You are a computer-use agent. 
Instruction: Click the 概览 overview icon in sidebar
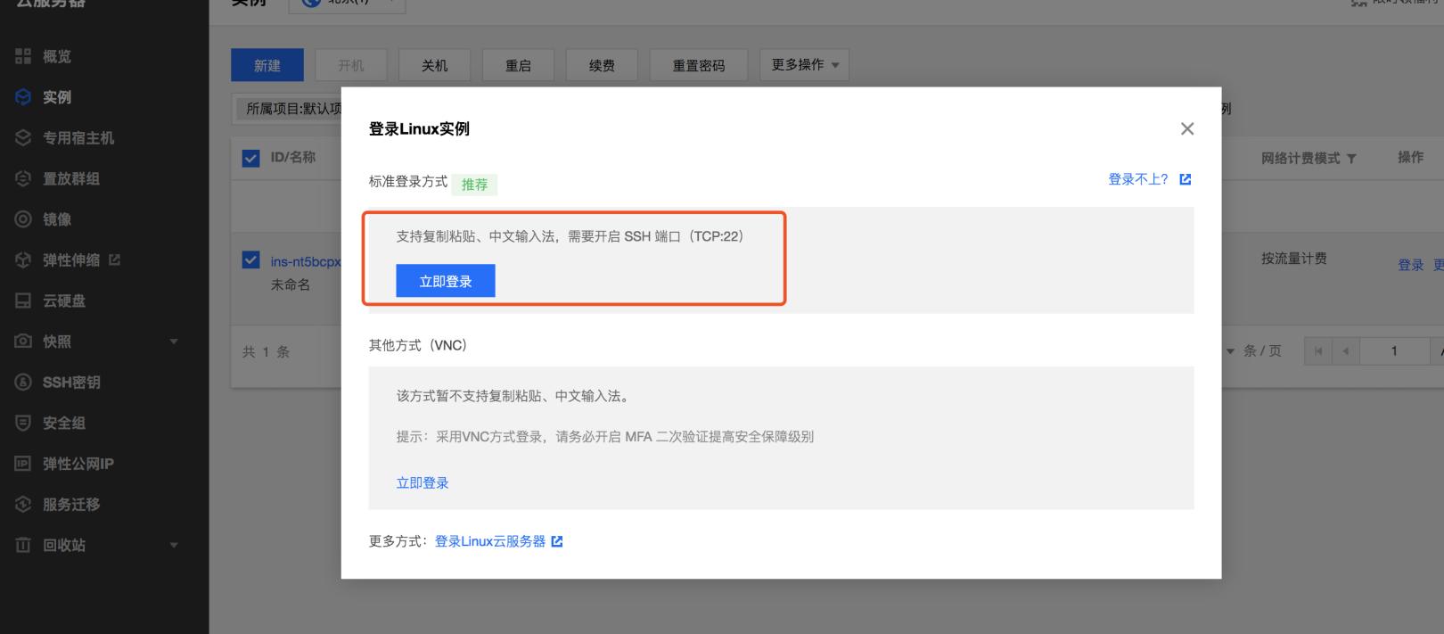[23, 56]
